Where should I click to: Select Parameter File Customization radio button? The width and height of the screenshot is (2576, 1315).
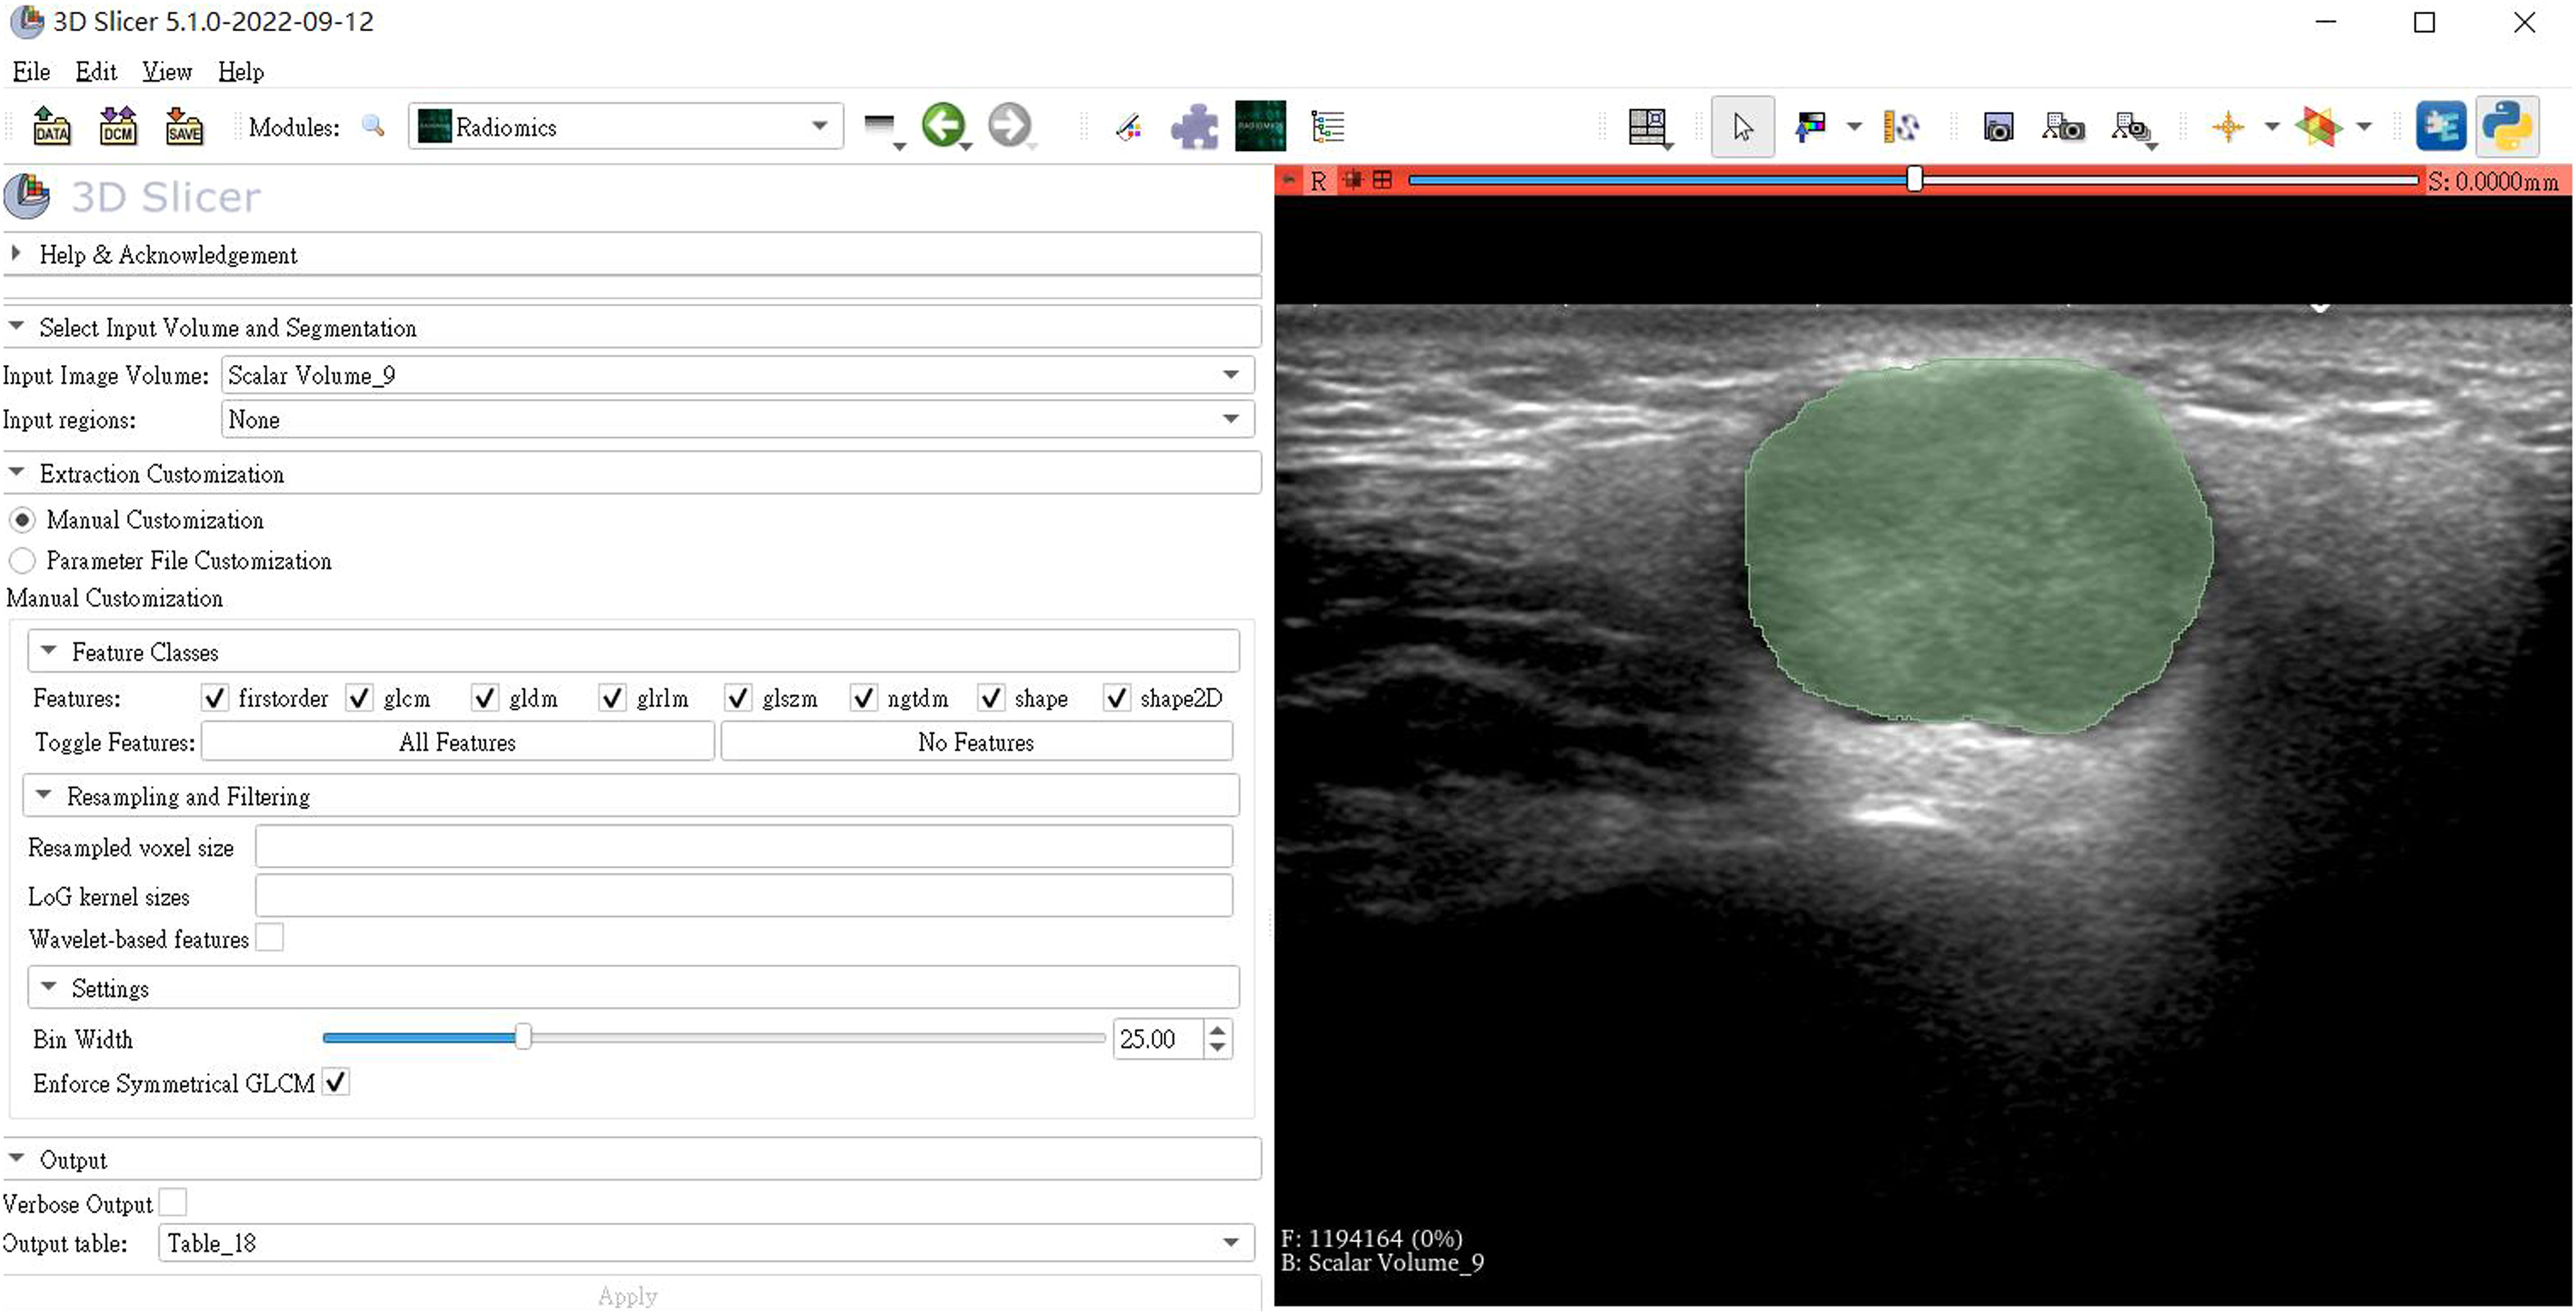[23, 561]
